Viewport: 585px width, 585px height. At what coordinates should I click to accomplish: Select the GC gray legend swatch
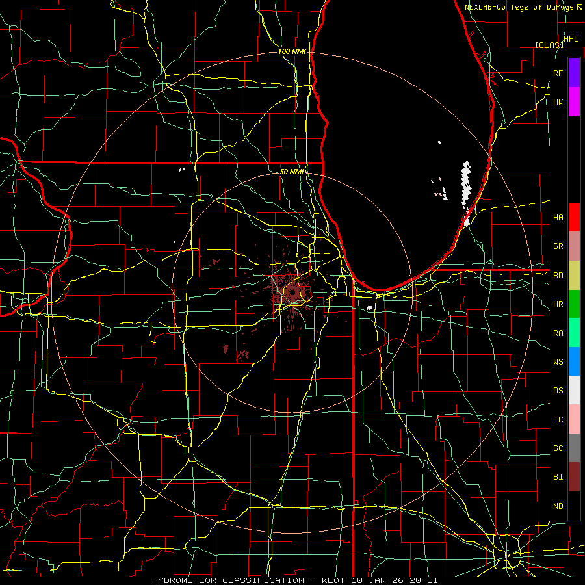(x=574, y=448)
